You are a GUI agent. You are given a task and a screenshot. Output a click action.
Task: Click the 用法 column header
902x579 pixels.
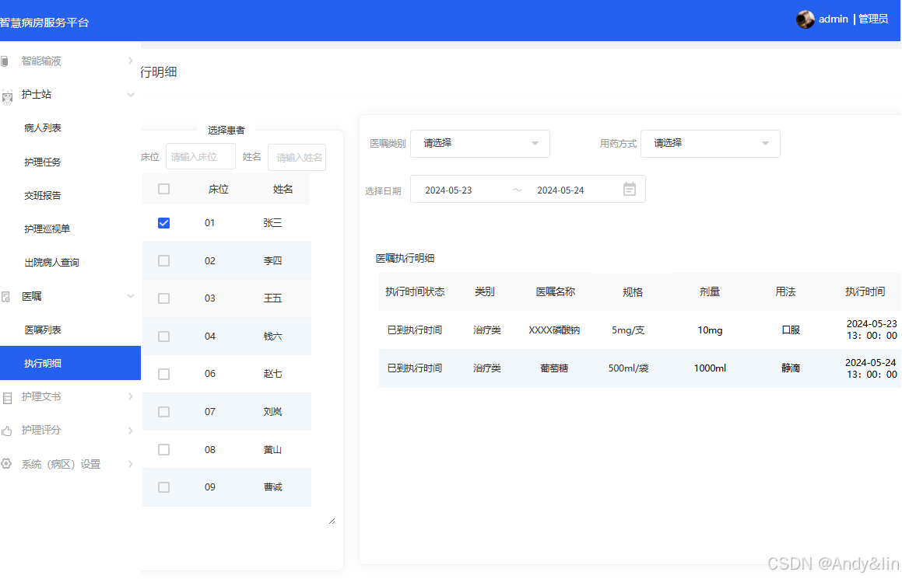(785, 291)
